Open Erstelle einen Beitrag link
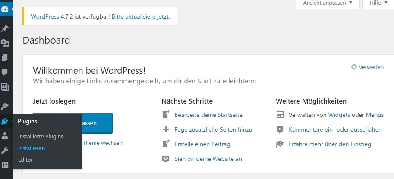 (202, 144)
